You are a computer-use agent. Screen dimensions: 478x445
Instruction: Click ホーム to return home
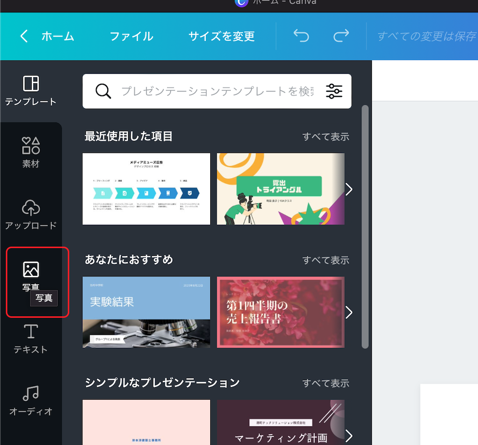[58, 36]
